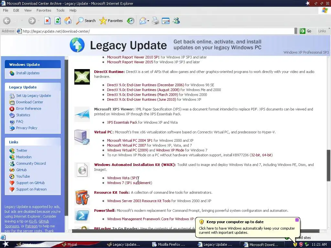Click the Microsoft XPS Viewer paper plane icon
331x248 pixels.
tap(82, 114)
